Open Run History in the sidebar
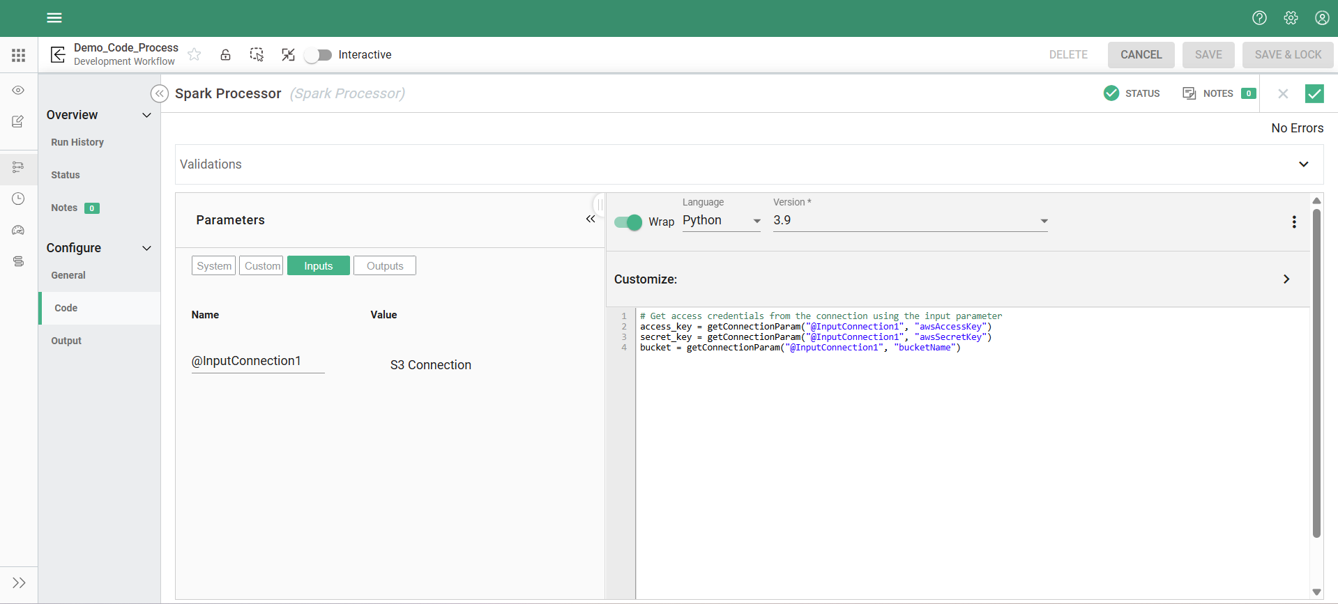Viewport: 1338px width, 604px height. (77, 142)
